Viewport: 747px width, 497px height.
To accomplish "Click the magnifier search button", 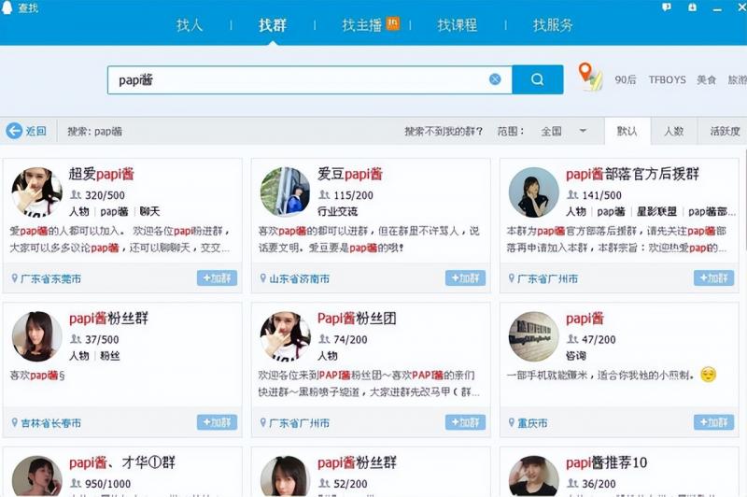I will [538, 79].
